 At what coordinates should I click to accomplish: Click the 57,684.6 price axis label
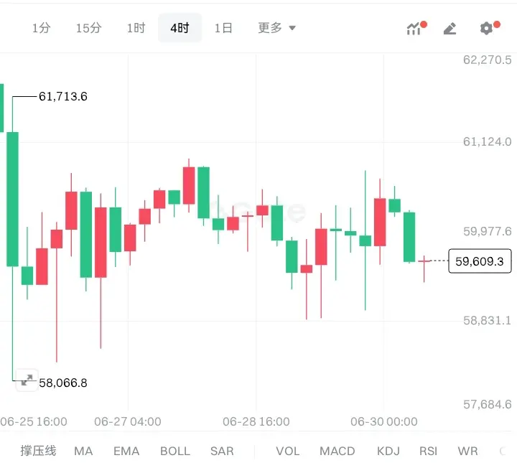coord(487,404)
